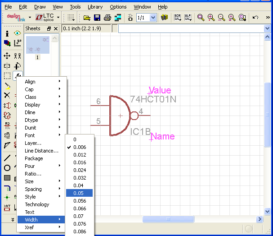Viewport: 273px width, 236px height.
Task: Select the Show (eye) tool
Action: click(18, 33)
